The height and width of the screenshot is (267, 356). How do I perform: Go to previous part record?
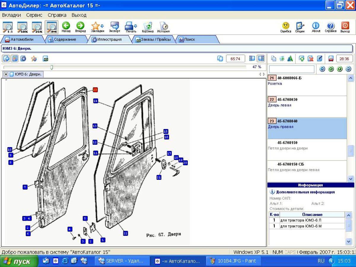(331, 69)
